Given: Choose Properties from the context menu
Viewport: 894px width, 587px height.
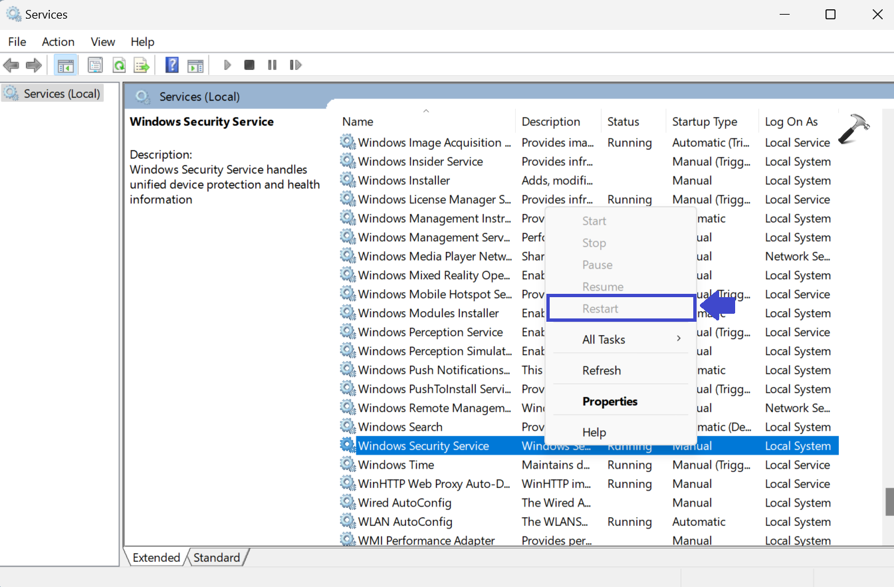Looking at the screenshot, I should (610, 402).
